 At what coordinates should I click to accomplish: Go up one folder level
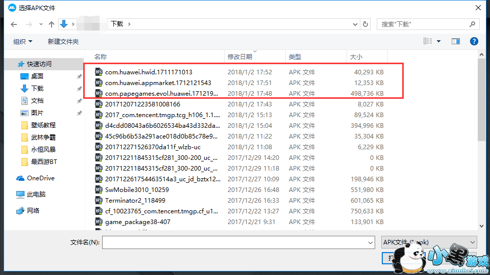point(52,24)
